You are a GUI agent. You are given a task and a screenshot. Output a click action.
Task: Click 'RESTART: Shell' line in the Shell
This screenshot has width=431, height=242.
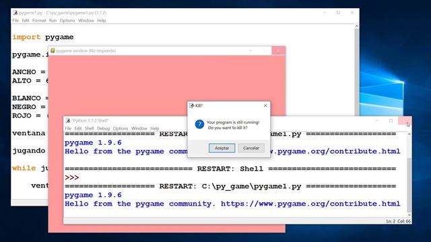tap(230, 169)
